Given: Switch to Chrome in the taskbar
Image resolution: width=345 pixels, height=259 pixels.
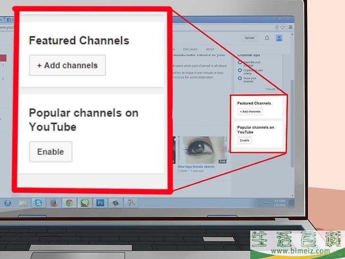Looking at the screenshot, I should (x=69, y=203).
